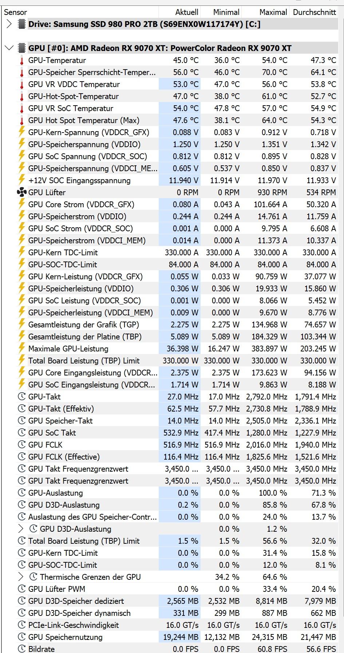The image size is (344, 653).
Task: Click the Durchschnitt column header
Action: (314, 12)
